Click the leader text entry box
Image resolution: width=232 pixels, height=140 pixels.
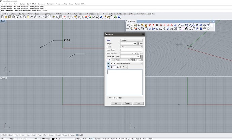(x=125, y=82)
